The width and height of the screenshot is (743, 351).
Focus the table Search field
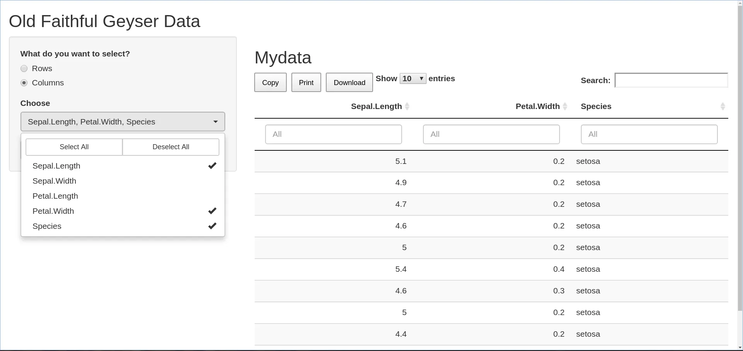[671, 80]
